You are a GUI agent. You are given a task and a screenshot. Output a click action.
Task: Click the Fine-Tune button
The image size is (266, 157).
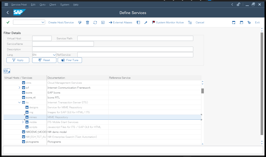click(x=70, y=60)
